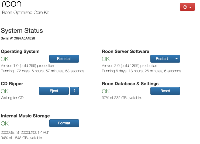
Task: Click the Reinstall operating system button
Action: [x=64, y=59]
